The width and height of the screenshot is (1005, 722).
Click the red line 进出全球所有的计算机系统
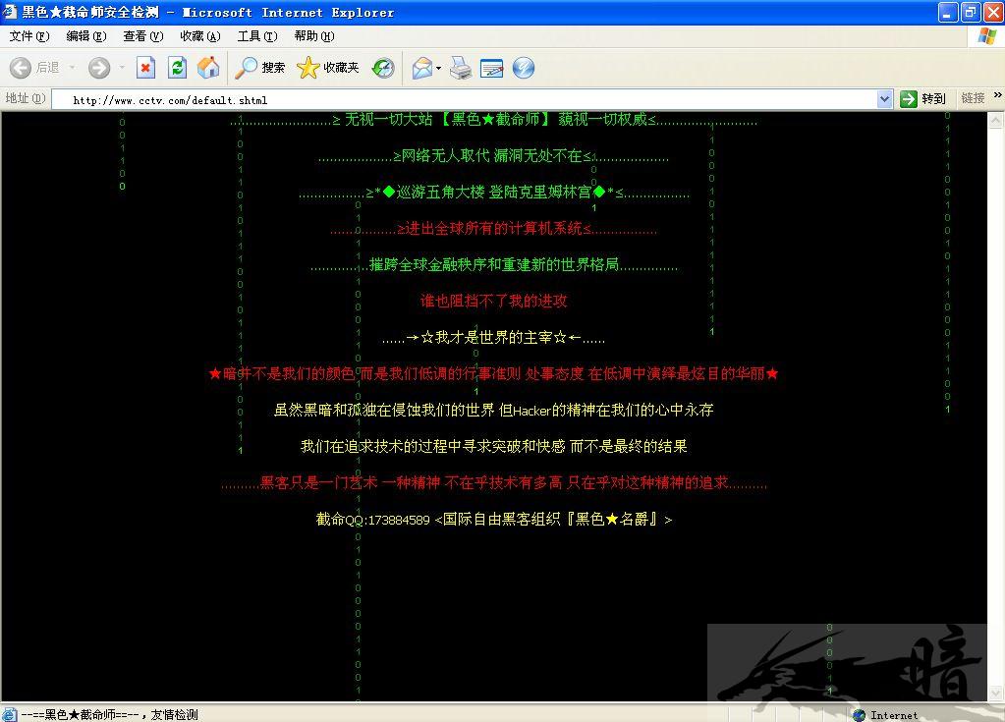point(493,228)
